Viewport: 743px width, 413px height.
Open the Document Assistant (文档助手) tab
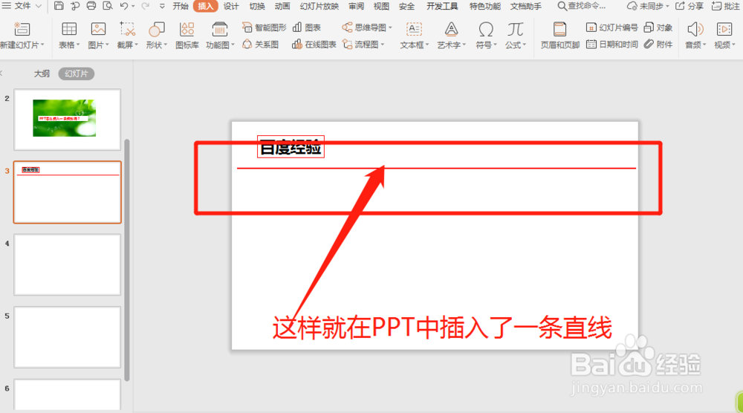click(x=526, y=6)
